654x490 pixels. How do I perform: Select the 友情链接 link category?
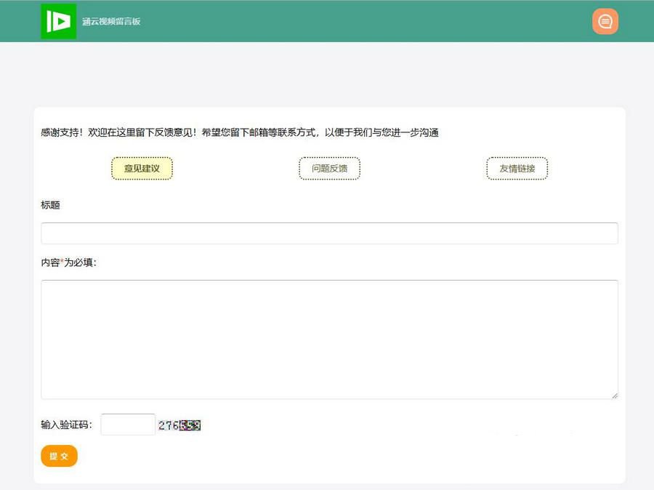click(x=517, y=167)
